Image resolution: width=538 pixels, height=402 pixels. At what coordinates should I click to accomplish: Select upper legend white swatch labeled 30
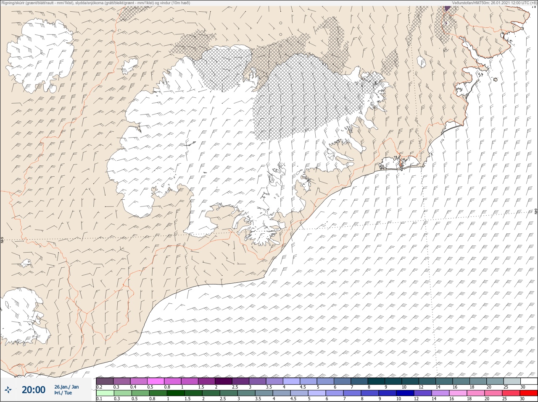[529, 381]
